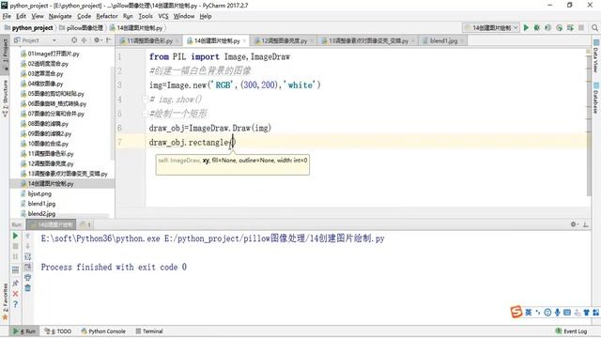Close the Run panel with the red X
This screenshot has width=601, height=338.
click(15, 294)
